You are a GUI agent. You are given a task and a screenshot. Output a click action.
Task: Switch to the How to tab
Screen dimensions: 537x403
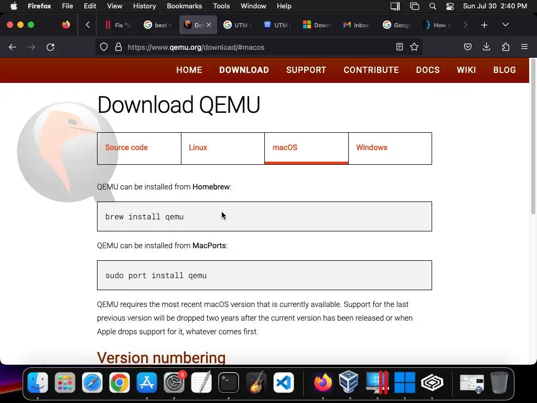(437, 25)
